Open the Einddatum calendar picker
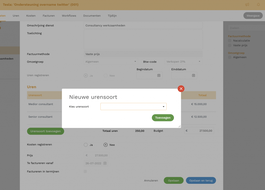The width and height of the screenshot is (265, 190). click(x=193, y=75)
